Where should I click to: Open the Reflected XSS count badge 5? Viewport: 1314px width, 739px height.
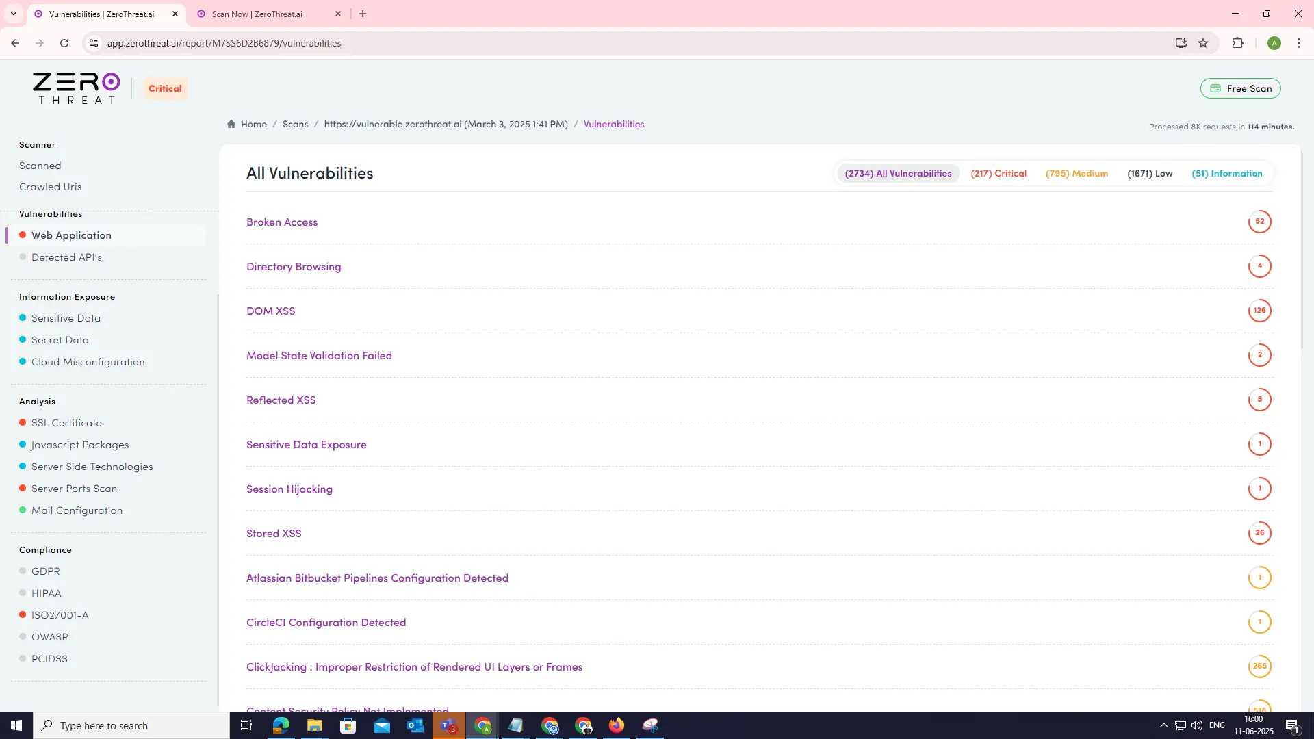tap(1259, 400)
